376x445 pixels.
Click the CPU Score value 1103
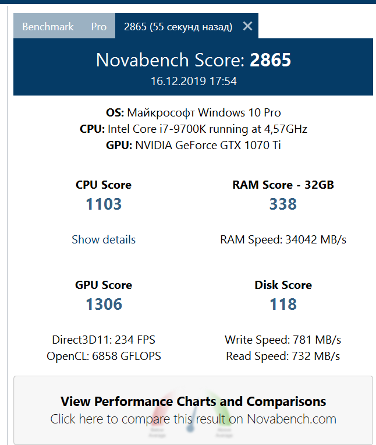coord(104,204)
